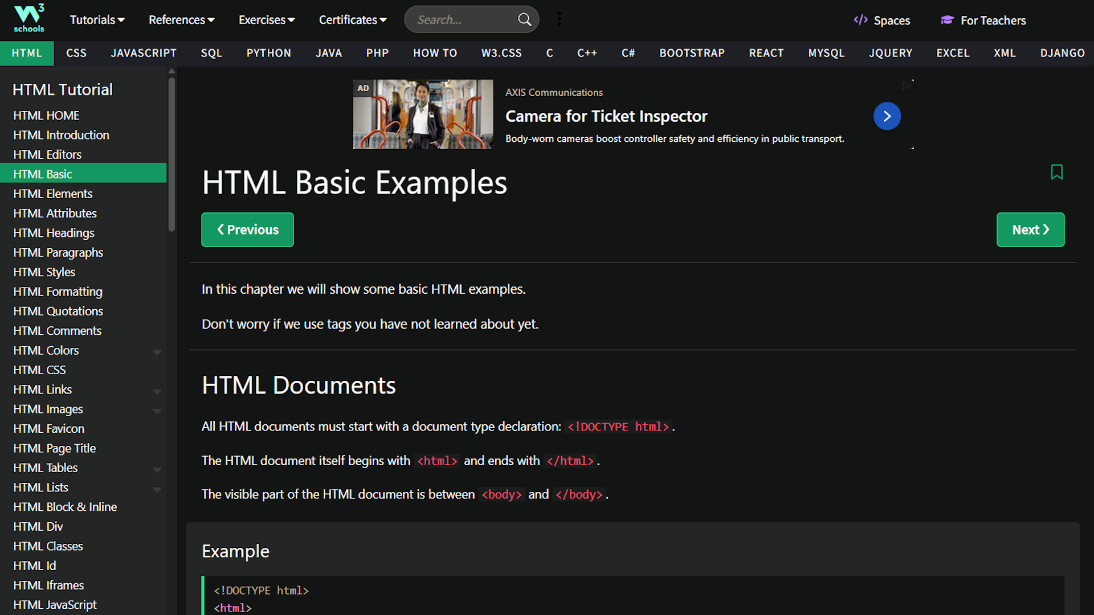The height and width of the screenshot is (615, 1094).
Task: Expand the HTML Tables sidebar arrow
Action: [157, 470]
